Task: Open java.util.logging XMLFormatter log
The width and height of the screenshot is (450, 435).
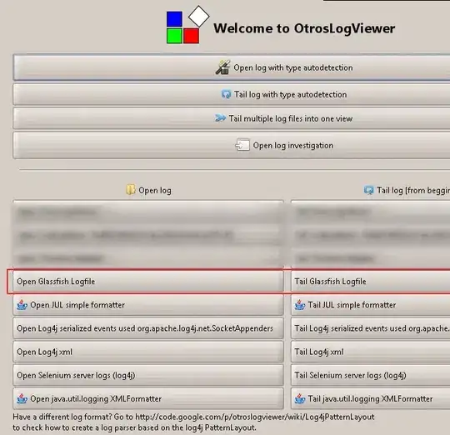Action: click(148, 398)
